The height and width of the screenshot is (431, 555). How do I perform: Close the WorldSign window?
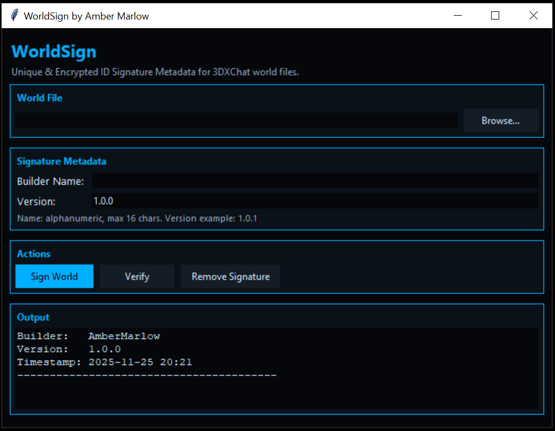(533, 16)
